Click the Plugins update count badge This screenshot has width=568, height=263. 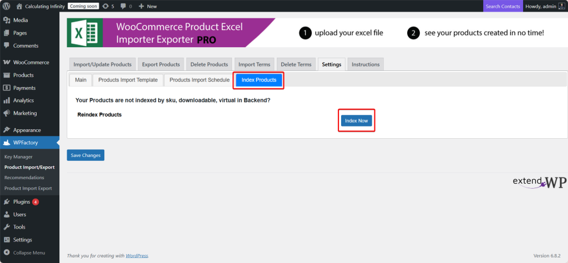(x=35, y=202)
